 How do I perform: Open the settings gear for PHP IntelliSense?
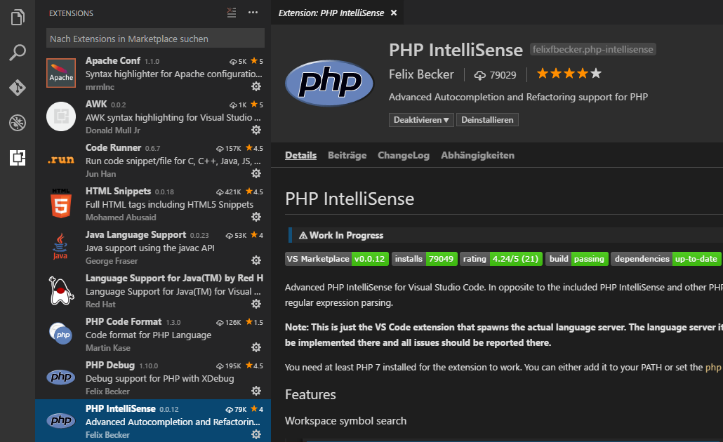[256, 434]
